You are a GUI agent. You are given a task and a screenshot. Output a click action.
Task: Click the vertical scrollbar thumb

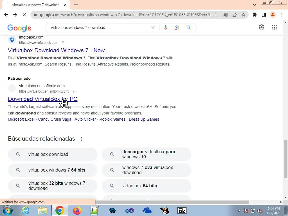coord(285,159)
